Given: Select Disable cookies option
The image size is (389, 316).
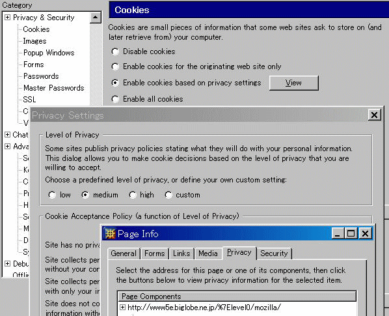Looking at the screenshot, I should [115, 51].
